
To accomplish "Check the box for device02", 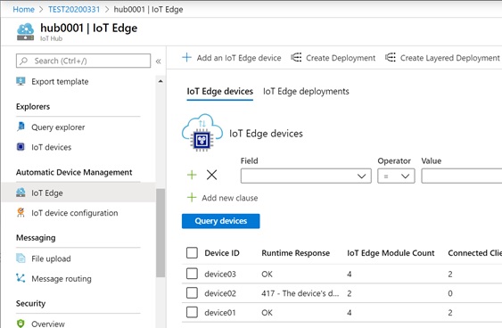I will 192,293.
